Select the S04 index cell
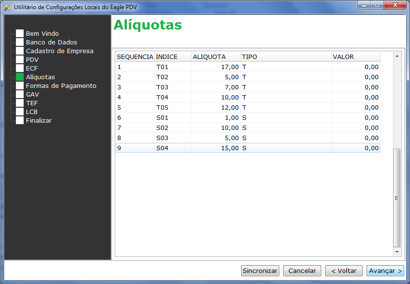This screenshot has width=410, height=284. pyautogui.click(x=173, y=148)
